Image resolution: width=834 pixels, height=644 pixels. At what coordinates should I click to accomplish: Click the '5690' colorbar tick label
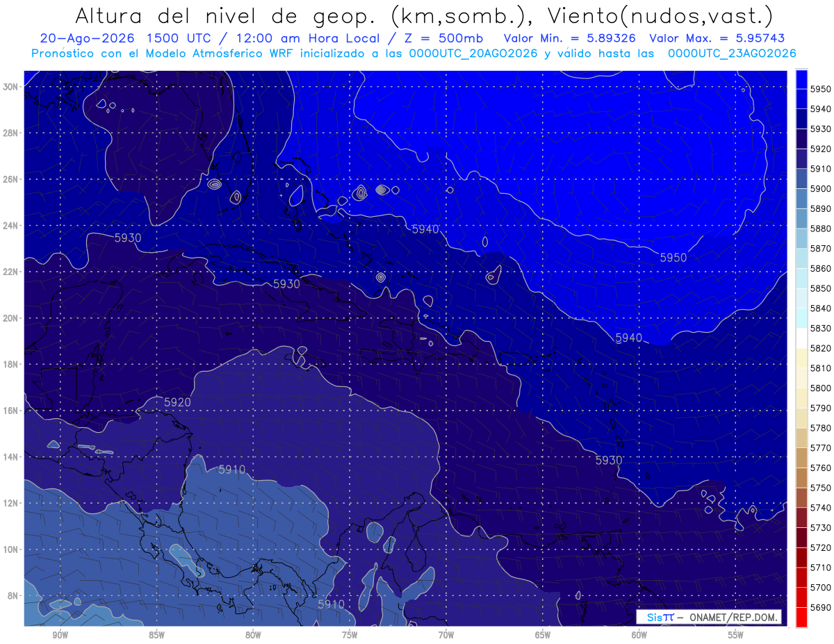821,607
